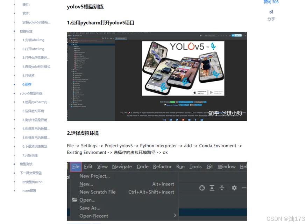Click the first PyCharm screenshot image

pyautogui.click(x=157, y=76)
